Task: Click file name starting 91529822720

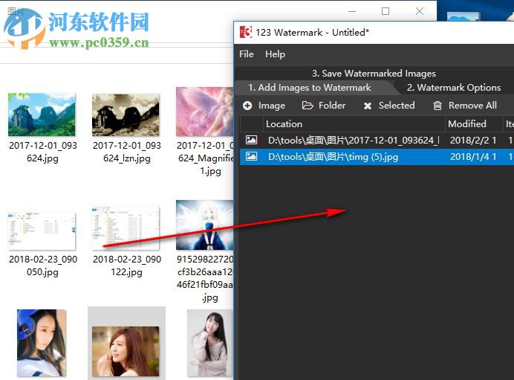Action: click(205, 278)
